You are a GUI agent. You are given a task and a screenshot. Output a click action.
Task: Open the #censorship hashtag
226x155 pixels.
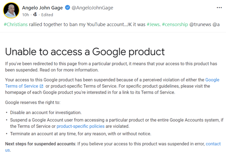tap(175, 25)
